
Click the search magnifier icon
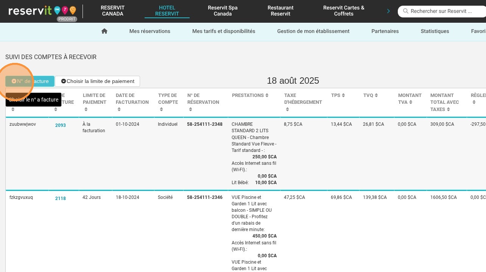[x=406, y=11]
